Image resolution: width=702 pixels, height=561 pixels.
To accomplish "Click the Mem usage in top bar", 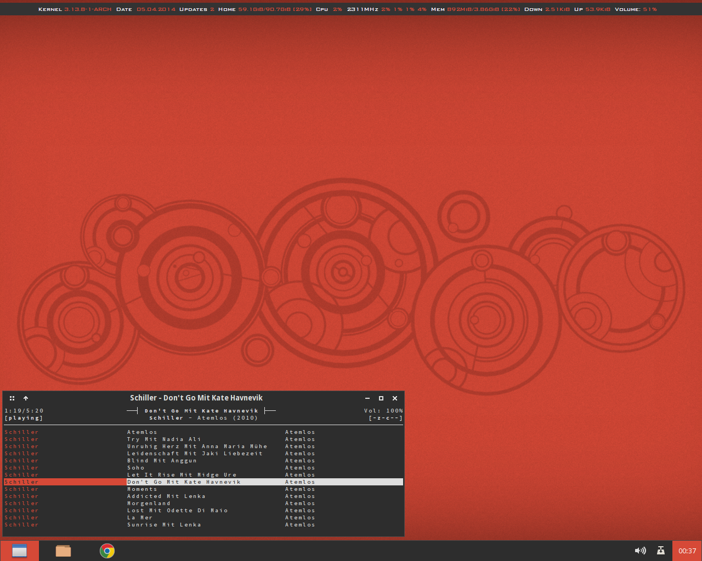I will (x=475, y=9).
